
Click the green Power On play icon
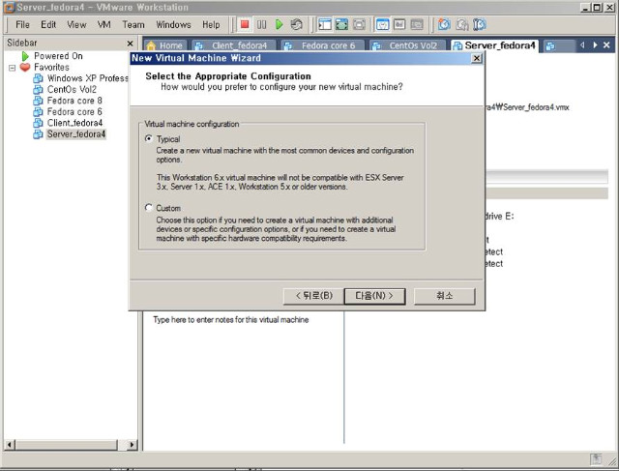(x=280, y=24)
